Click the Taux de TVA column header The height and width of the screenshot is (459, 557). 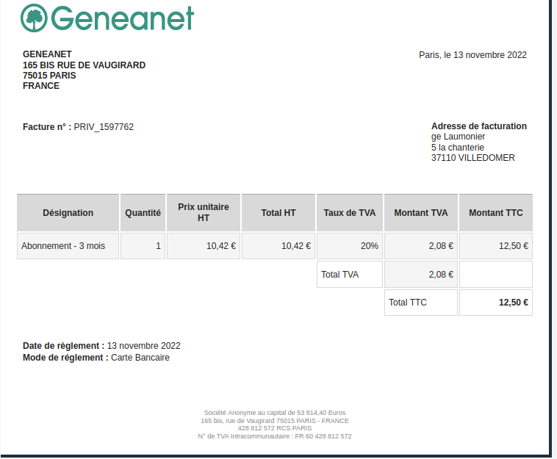pos(350,213)
